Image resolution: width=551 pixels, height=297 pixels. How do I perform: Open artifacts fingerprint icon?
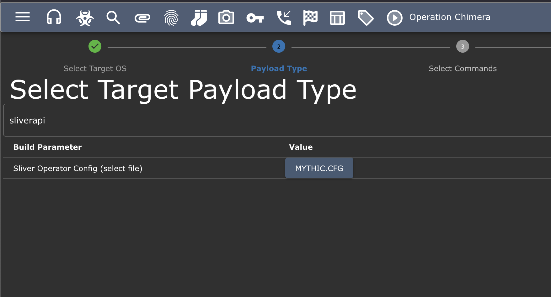coord(171,18)
